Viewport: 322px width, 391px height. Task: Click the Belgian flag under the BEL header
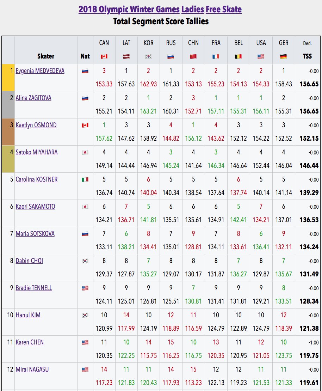click(238, 56)
